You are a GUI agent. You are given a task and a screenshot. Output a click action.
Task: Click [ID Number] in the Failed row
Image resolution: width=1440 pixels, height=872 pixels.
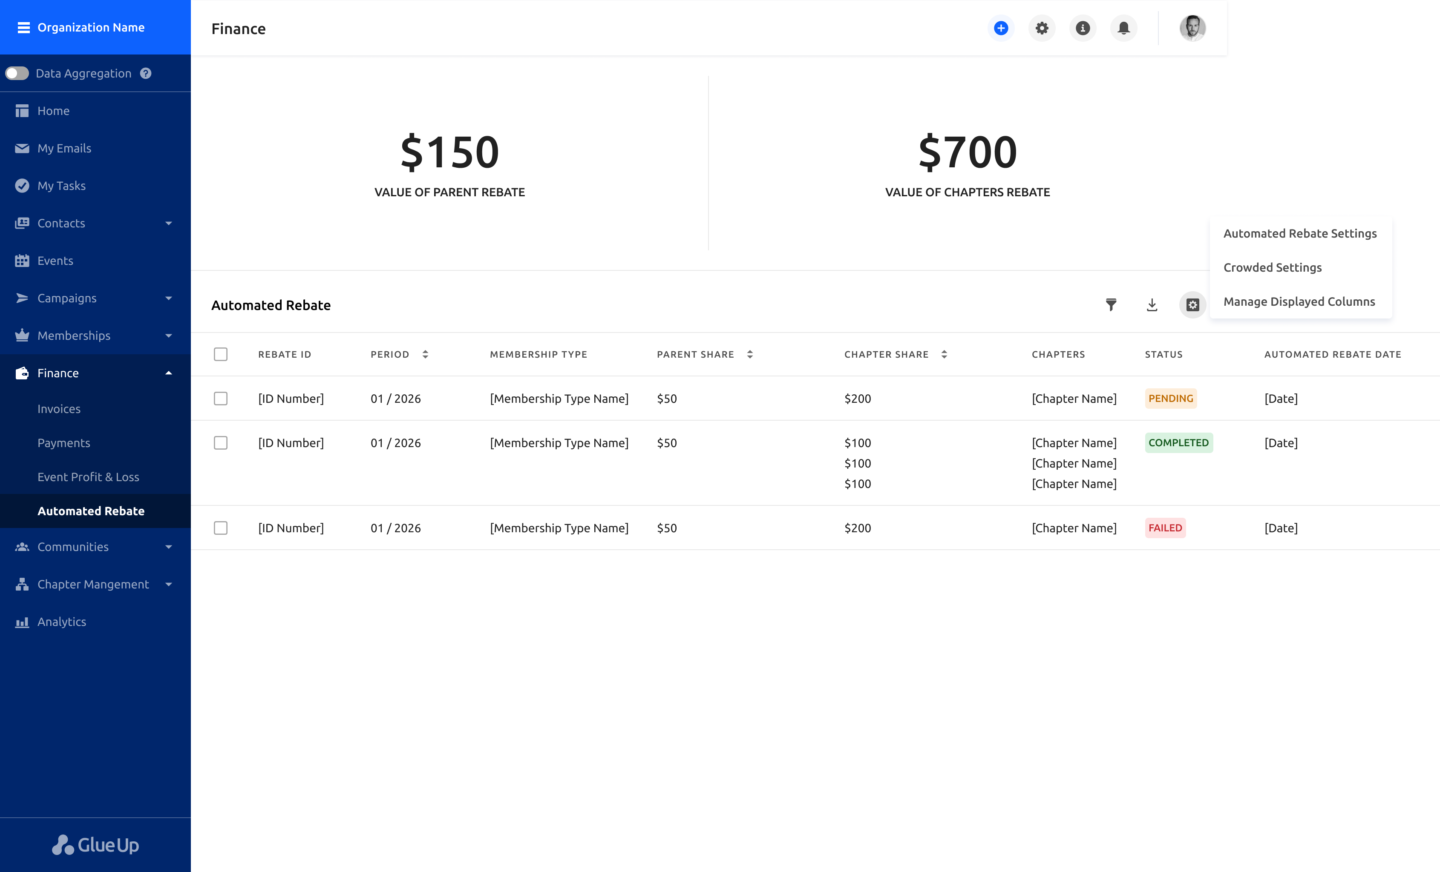[x=291, y=528]
